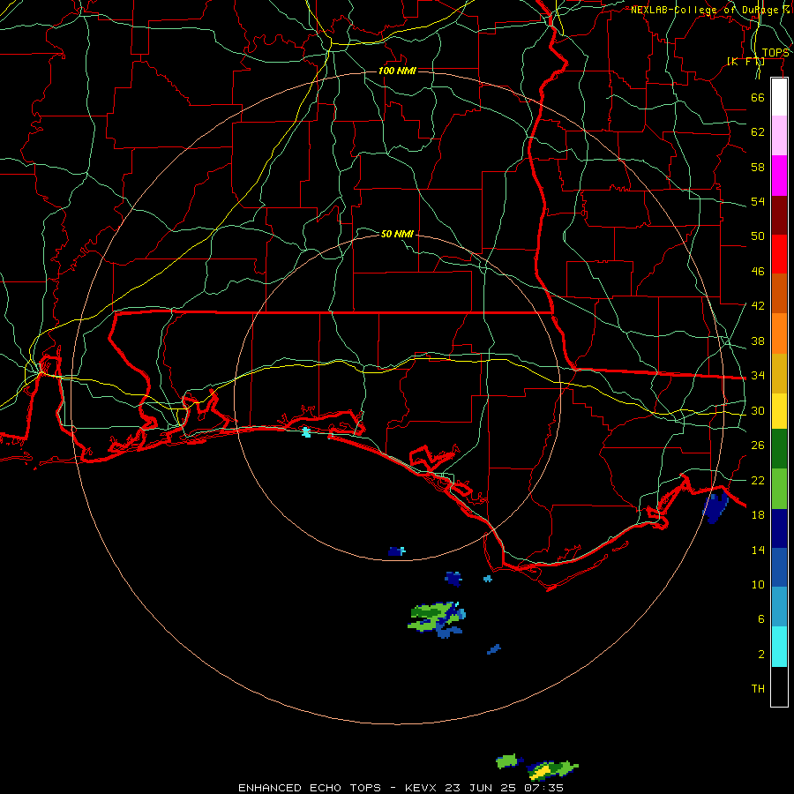This screenshot has width=794, height=794.
Task: Select the gold legend swatch
Action: pos(779,373)
